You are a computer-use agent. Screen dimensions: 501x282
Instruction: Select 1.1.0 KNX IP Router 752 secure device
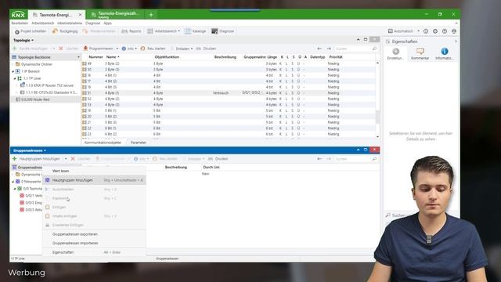click(47, 85)
